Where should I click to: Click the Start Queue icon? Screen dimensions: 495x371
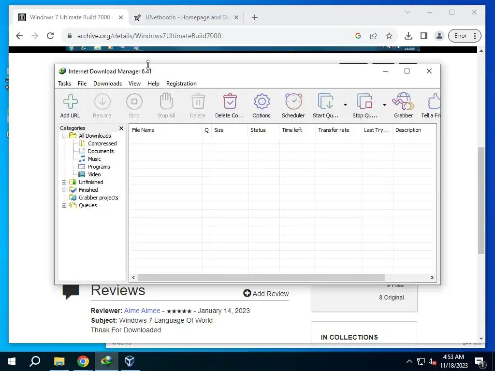click(325, 106)
